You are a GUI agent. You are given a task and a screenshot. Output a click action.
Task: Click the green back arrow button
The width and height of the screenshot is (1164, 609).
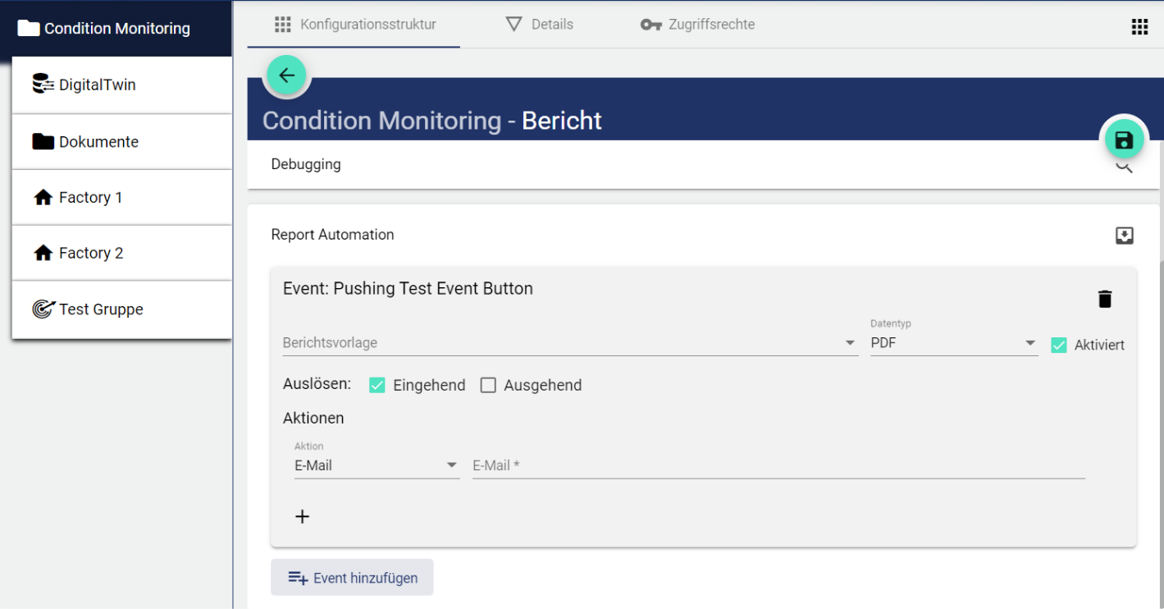286,76
